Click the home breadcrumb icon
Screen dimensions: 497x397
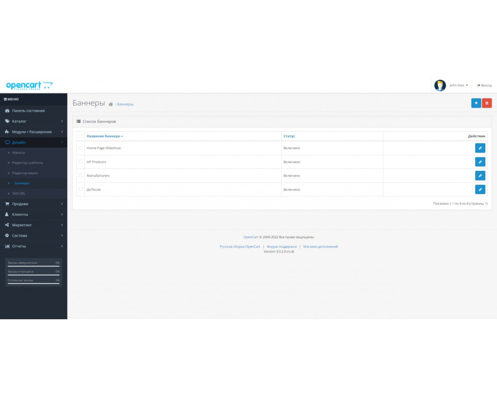[x=111, y=104]
